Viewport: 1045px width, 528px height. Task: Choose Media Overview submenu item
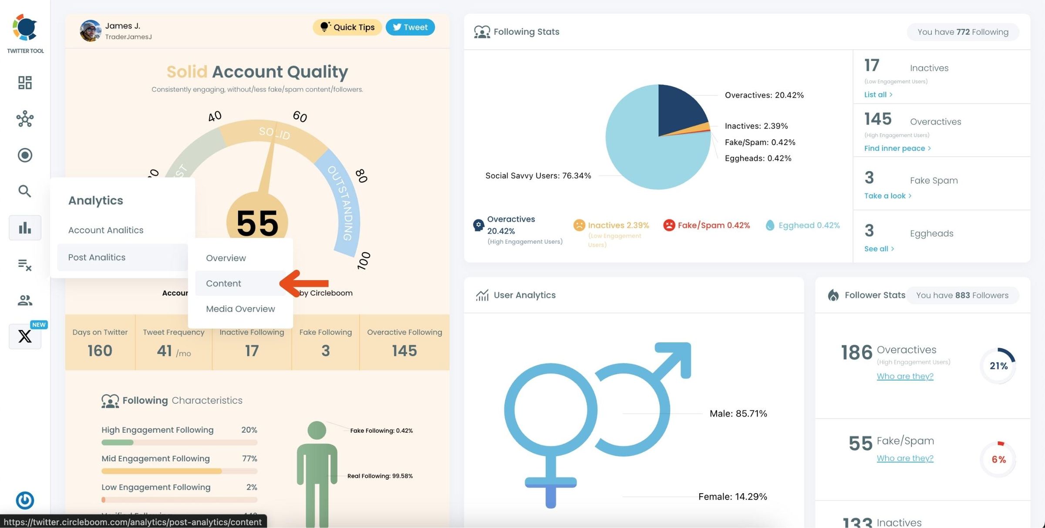tap(240, 309)
